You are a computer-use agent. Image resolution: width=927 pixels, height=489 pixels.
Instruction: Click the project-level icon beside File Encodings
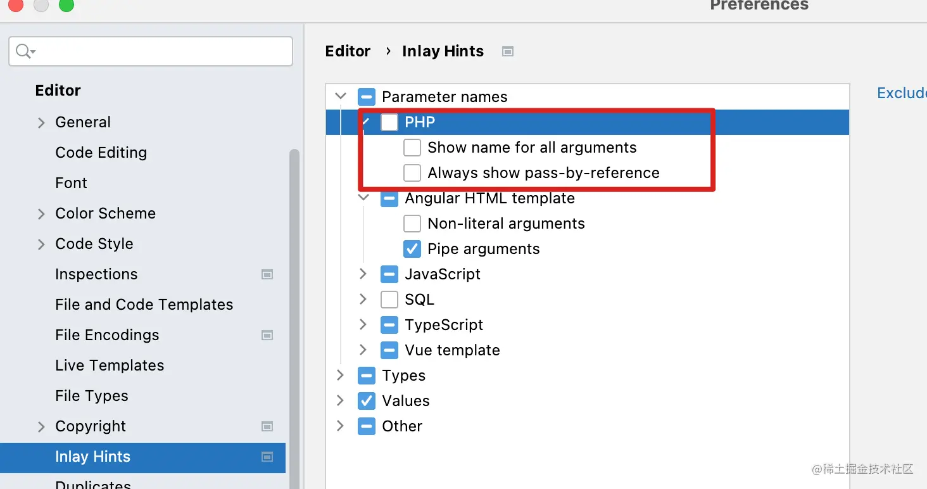point(267,335)
